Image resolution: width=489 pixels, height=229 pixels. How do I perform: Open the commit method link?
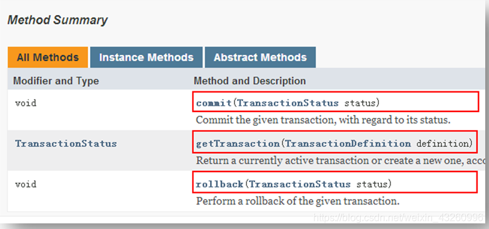tap(214, 103)
